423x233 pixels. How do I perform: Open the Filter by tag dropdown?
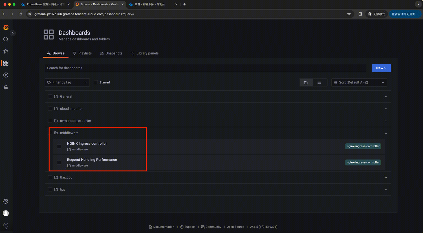pos(67,82)
